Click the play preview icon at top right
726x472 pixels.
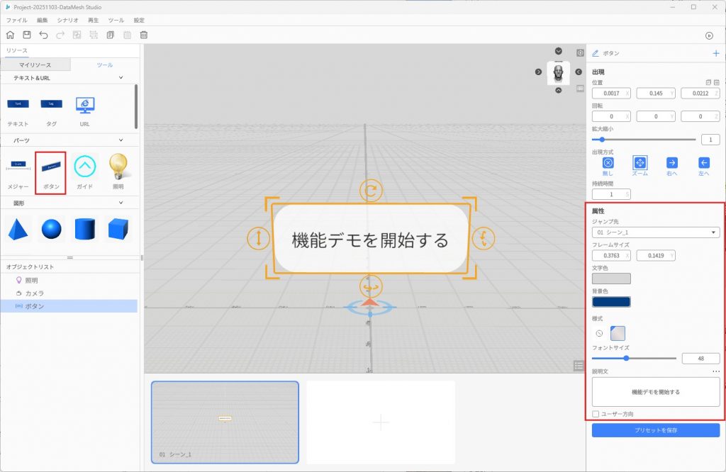(x=709, y=35)
